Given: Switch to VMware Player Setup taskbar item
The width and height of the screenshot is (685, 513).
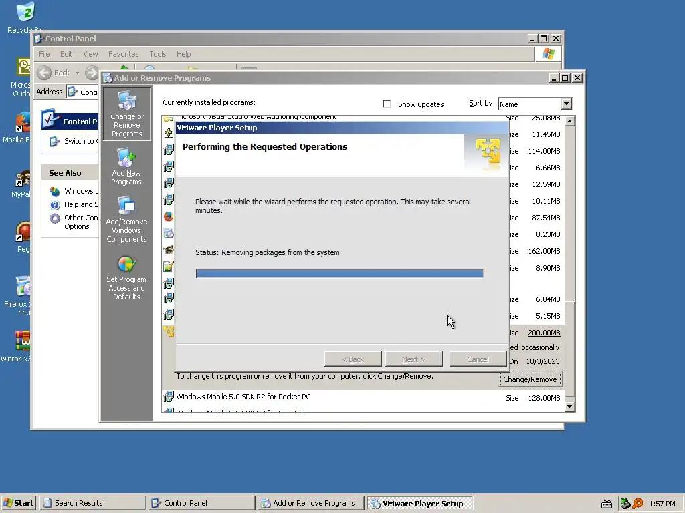Looking at the screenshot, I should 420,504.
